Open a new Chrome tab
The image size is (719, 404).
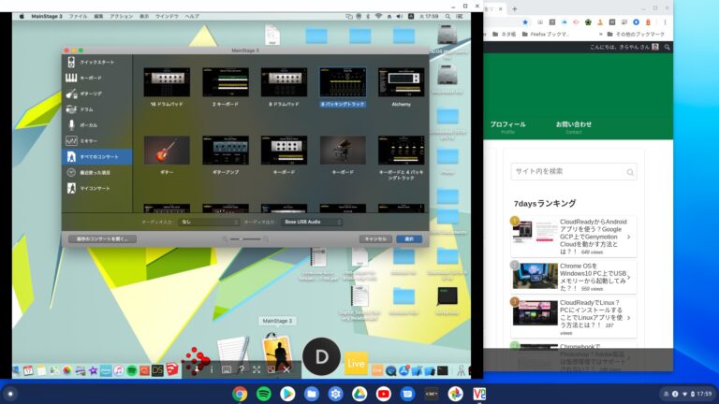515,8
